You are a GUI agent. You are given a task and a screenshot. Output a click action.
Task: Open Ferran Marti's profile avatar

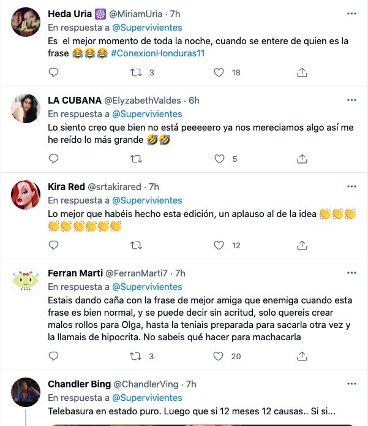[x=26, y=281]
